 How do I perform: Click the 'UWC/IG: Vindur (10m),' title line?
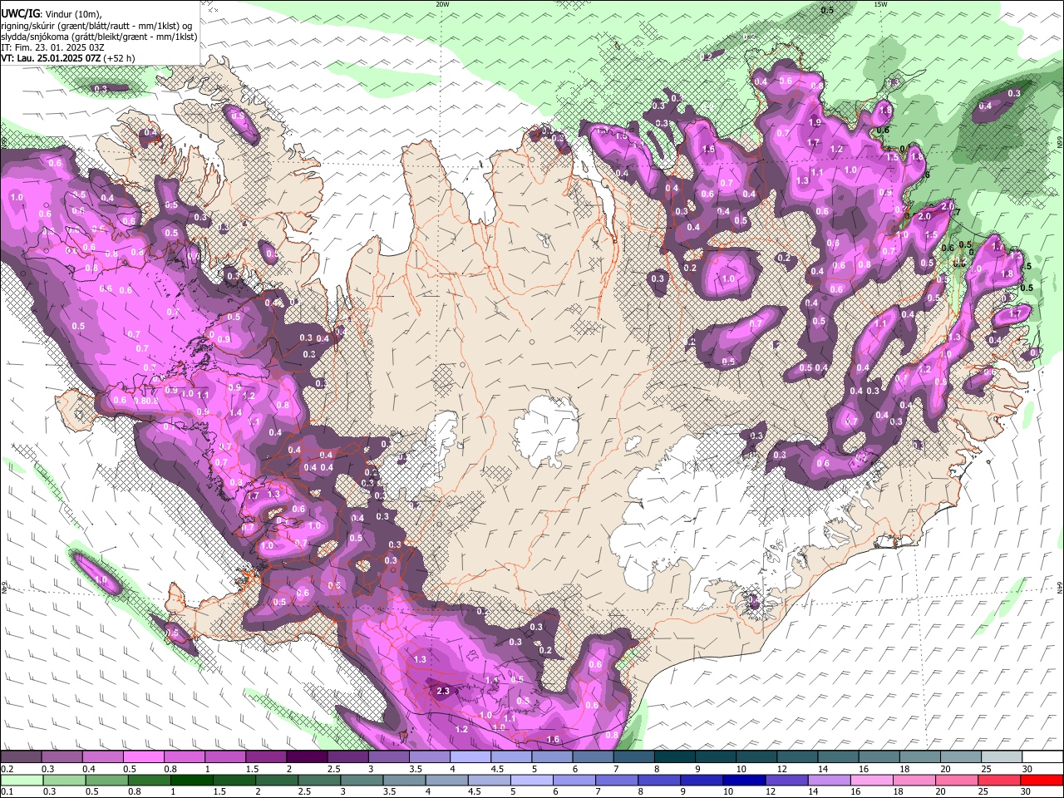point(51,14)
